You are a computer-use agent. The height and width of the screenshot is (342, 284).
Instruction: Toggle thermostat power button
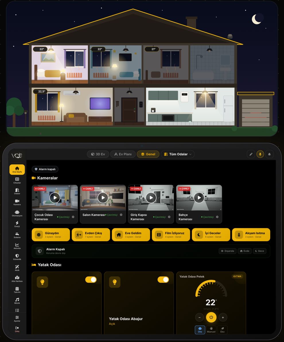[x=211, y=317]
